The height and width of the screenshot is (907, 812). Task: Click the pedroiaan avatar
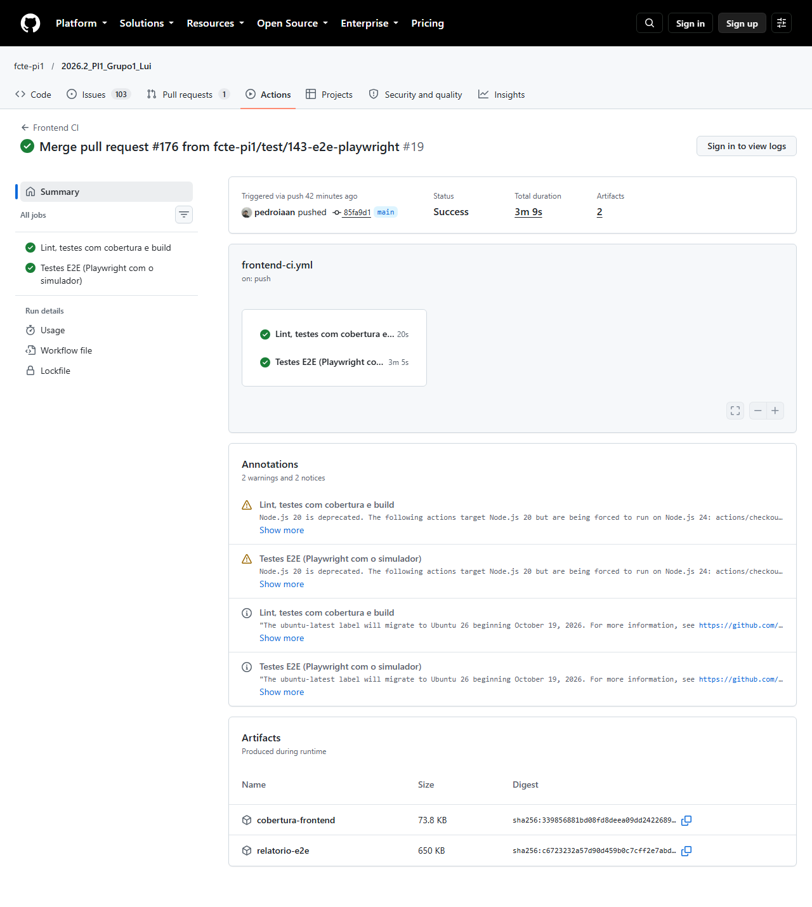(x=247, y=213)
